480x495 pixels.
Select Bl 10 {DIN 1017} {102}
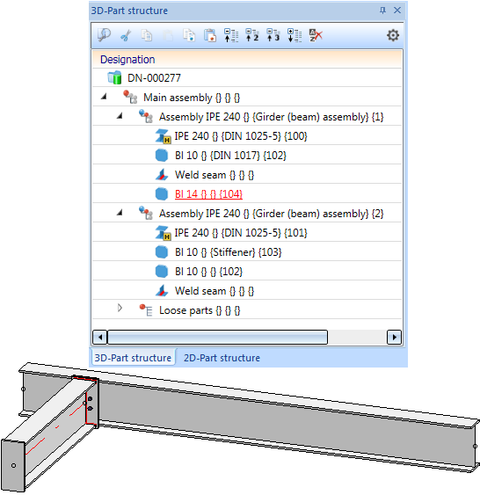click(247, 155)
